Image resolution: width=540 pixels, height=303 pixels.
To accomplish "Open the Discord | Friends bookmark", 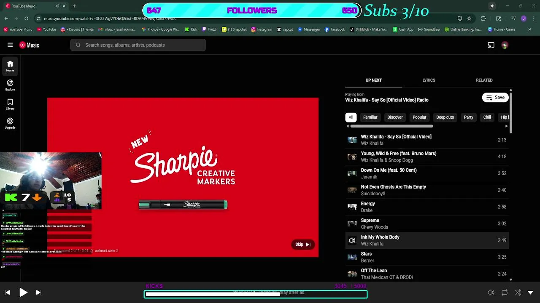I will click(77, 29).
